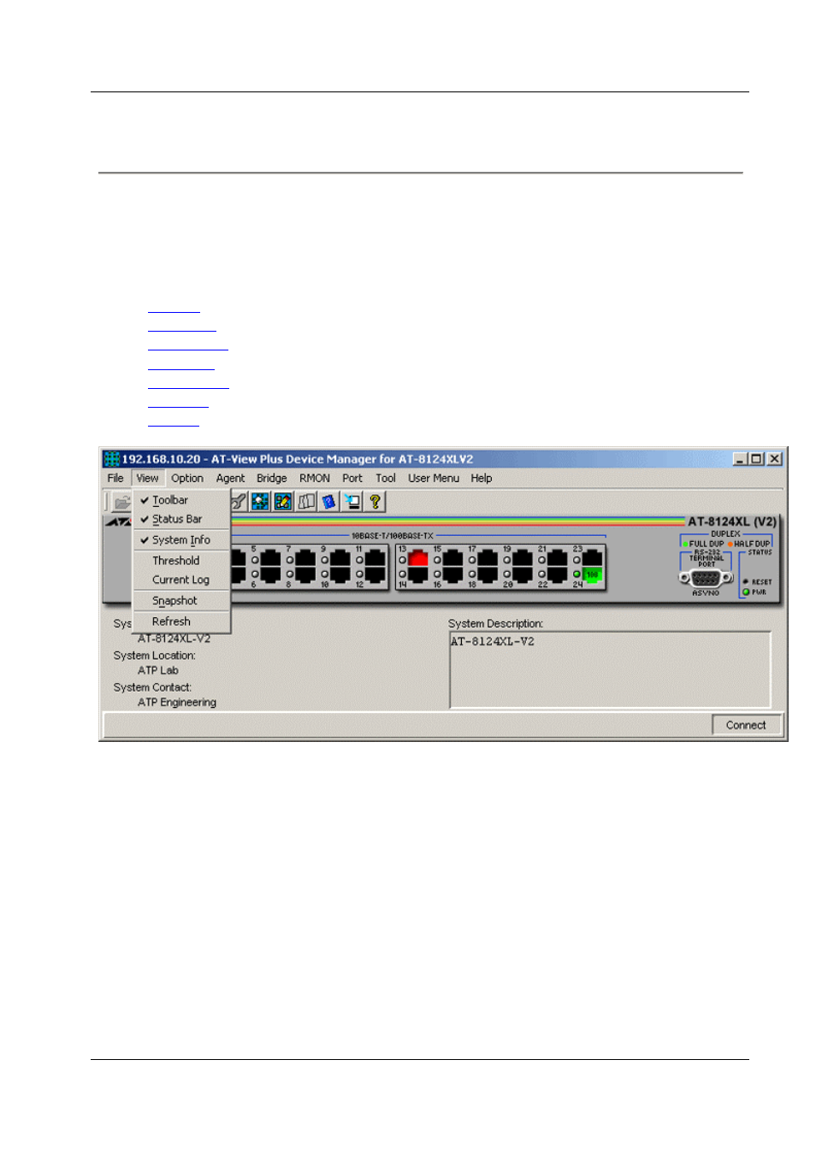The image size is (816, 1154).
Task: Click the folded map toolbar icon
Action: click(306, 502)
